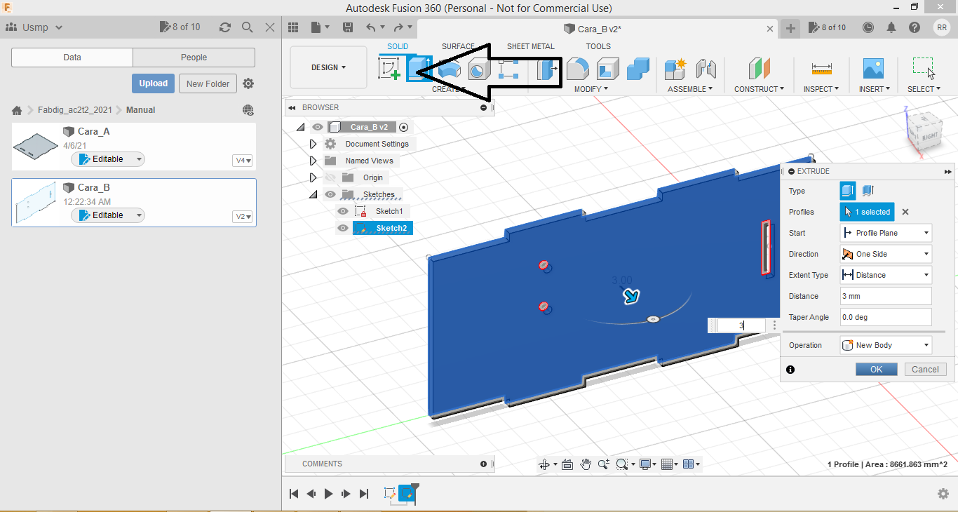
Task: Select Thin Extrude type option
Action: [x=868, y=191]
